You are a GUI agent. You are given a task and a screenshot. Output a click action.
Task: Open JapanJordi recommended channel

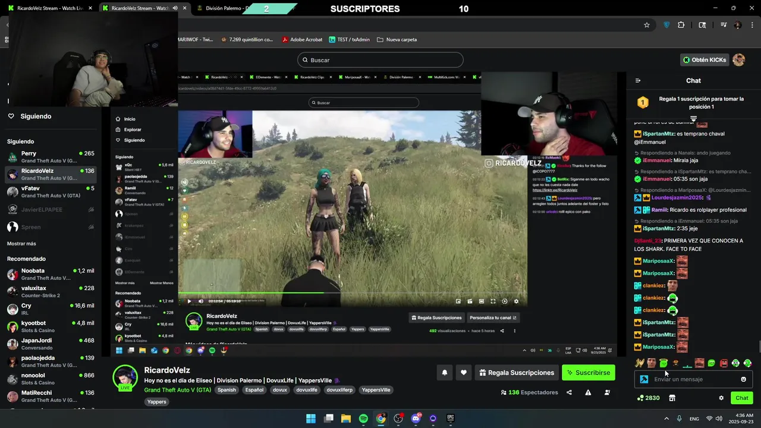pyautogui.click(x=51, y=344)
